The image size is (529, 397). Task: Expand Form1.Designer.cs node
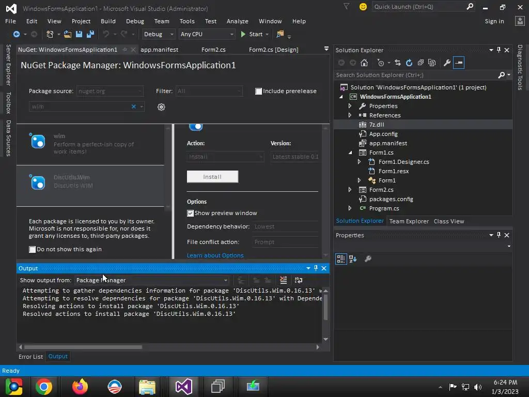360,162
